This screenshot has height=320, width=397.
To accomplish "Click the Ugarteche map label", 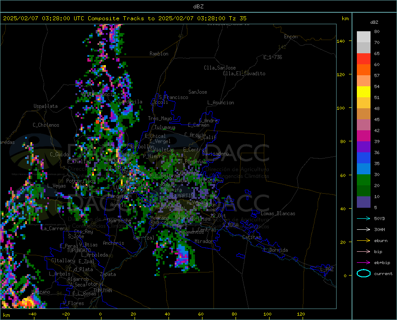I will (119, 220).
